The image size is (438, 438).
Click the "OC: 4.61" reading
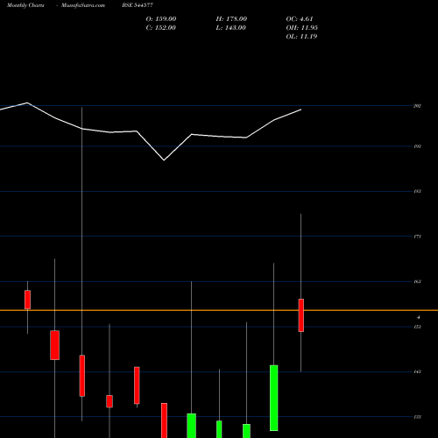click(x=300, y=19)
